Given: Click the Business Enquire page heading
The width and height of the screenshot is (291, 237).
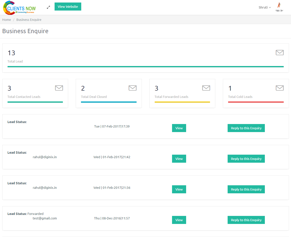Looking at the screenshot, I should (25, 31).
